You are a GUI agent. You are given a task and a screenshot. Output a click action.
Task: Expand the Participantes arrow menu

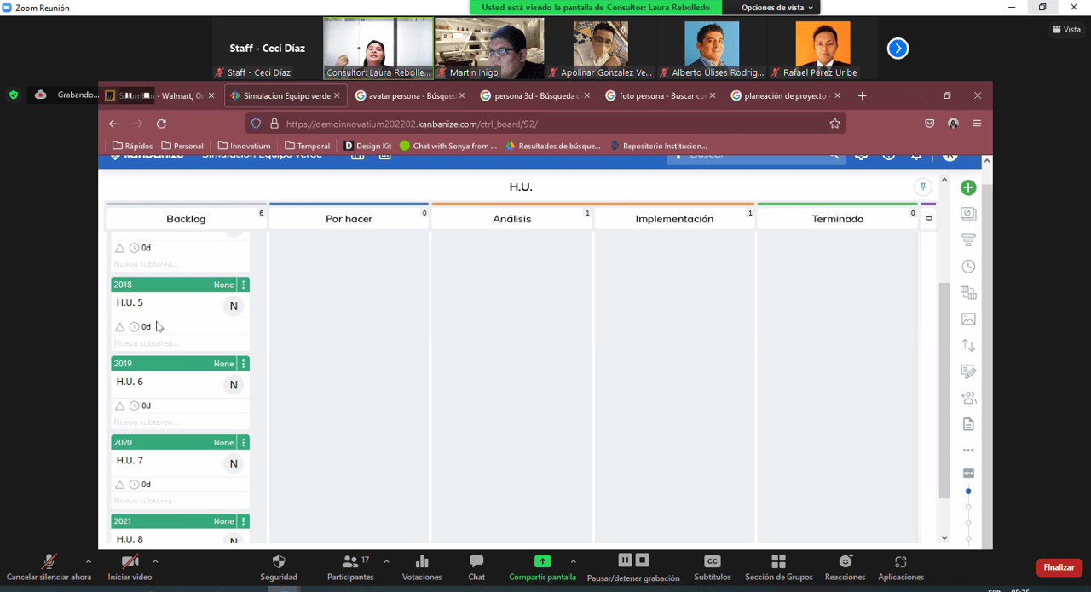386,561
